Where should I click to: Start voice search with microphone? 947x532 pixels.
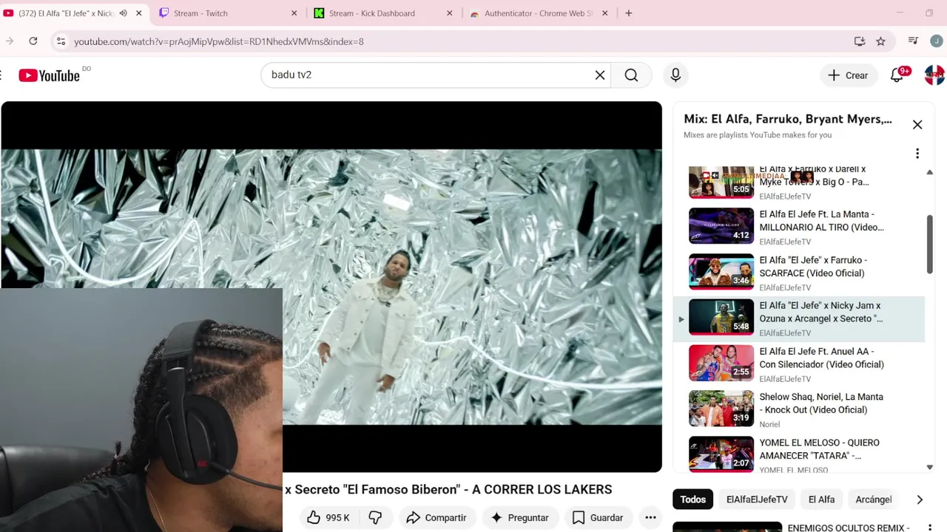[x=675, y=75]
